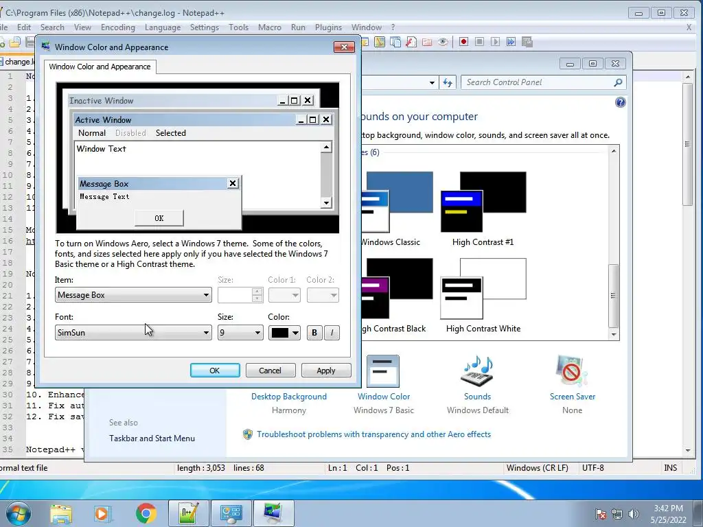Open the font Size dropdown showing 9
The height and width of the screenshot is (527, 703).
click(240, 333)
